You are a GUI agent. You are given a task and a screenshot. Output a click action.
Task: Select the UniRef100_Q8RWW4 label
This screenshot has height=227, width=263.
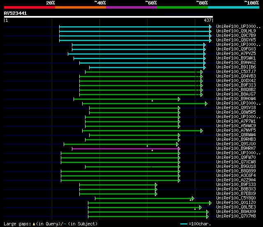236,135
